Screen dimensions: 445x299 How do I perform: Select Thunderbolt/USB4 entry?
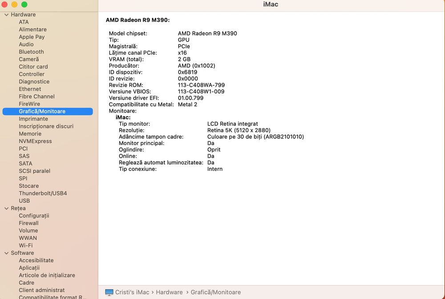pos(43,193)
